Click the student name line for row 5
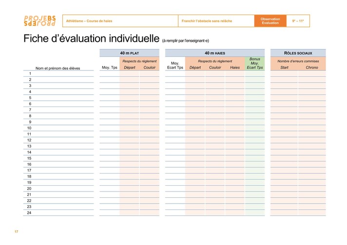The image size is (347, 245). [58, 98]
